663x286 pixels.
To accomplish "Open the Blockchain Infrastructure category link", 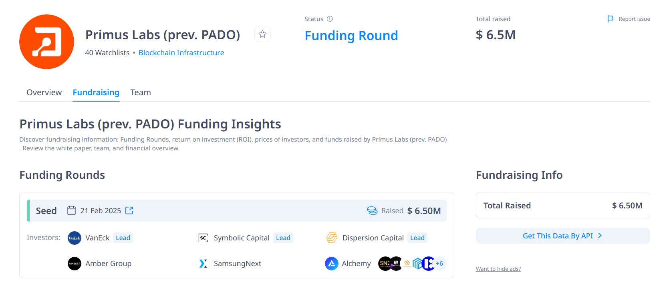I will 181,53.
